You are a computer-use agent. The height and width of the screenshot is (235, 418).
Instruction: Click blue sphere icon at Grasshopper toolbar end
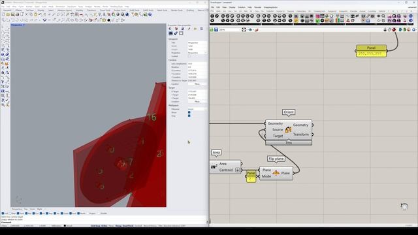[413, 29]
